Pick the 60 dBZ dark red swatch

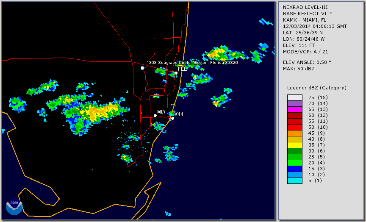click(x=294, y=115)
